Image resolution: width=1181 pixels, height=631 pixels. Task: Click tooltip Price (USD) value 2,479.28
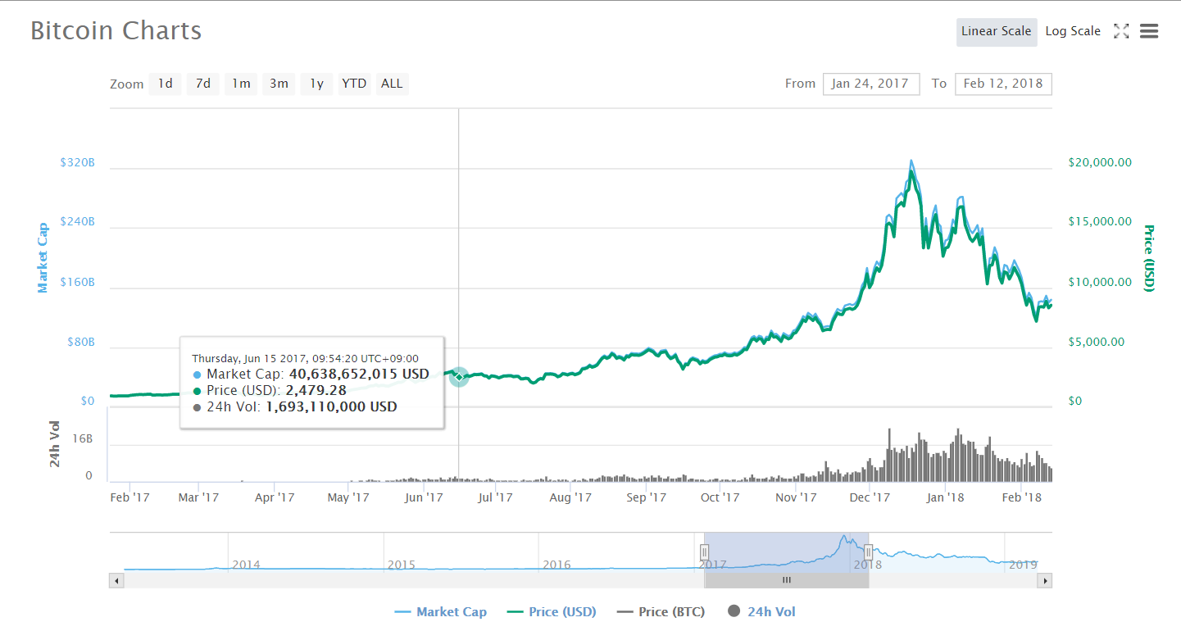[316, 390]
